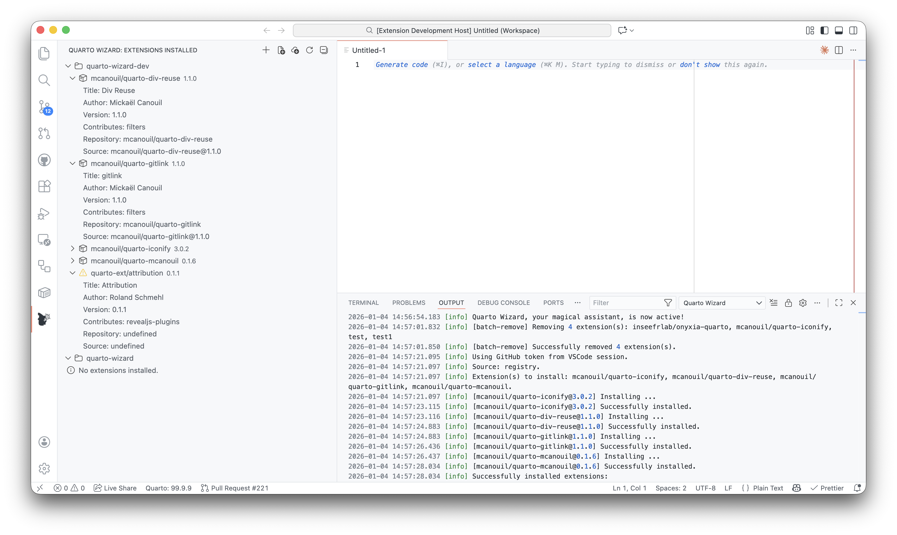This screenshot has height=535, width=897.
Task: Open Source Control in activity bar
Action: point(44,107)
